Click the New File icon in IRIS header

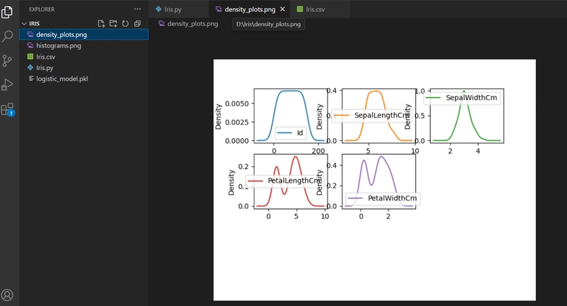tap(101, 23)
